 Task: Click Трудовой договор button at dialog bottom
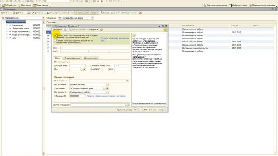click(x=125, y=110)
